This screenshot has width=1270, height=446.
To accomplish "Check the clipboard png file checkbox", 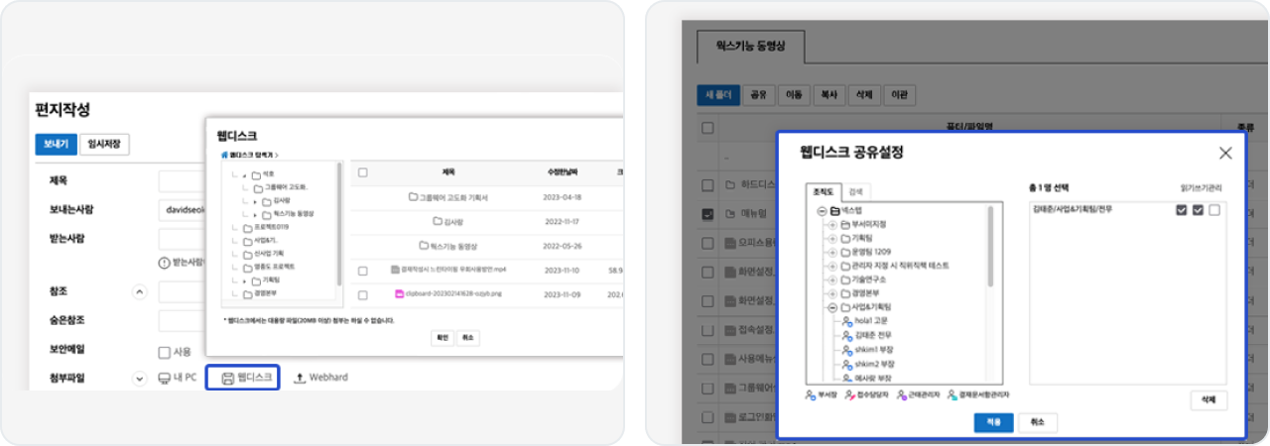I will click(363, 295).
